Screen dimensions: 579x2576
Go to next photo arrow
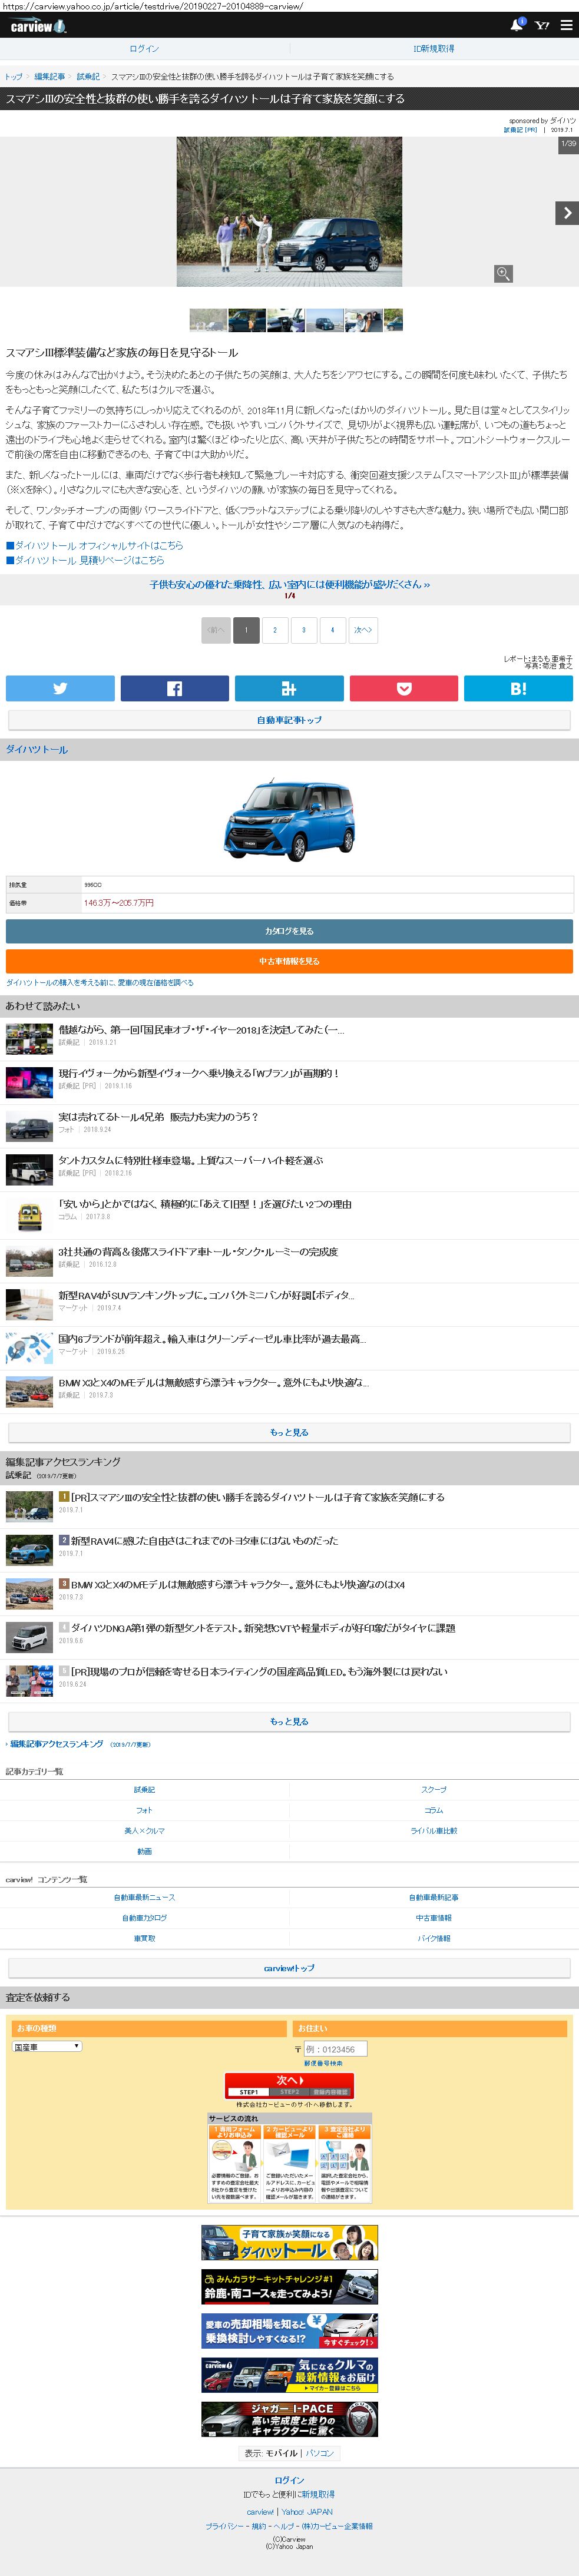(x=567, y=212)
